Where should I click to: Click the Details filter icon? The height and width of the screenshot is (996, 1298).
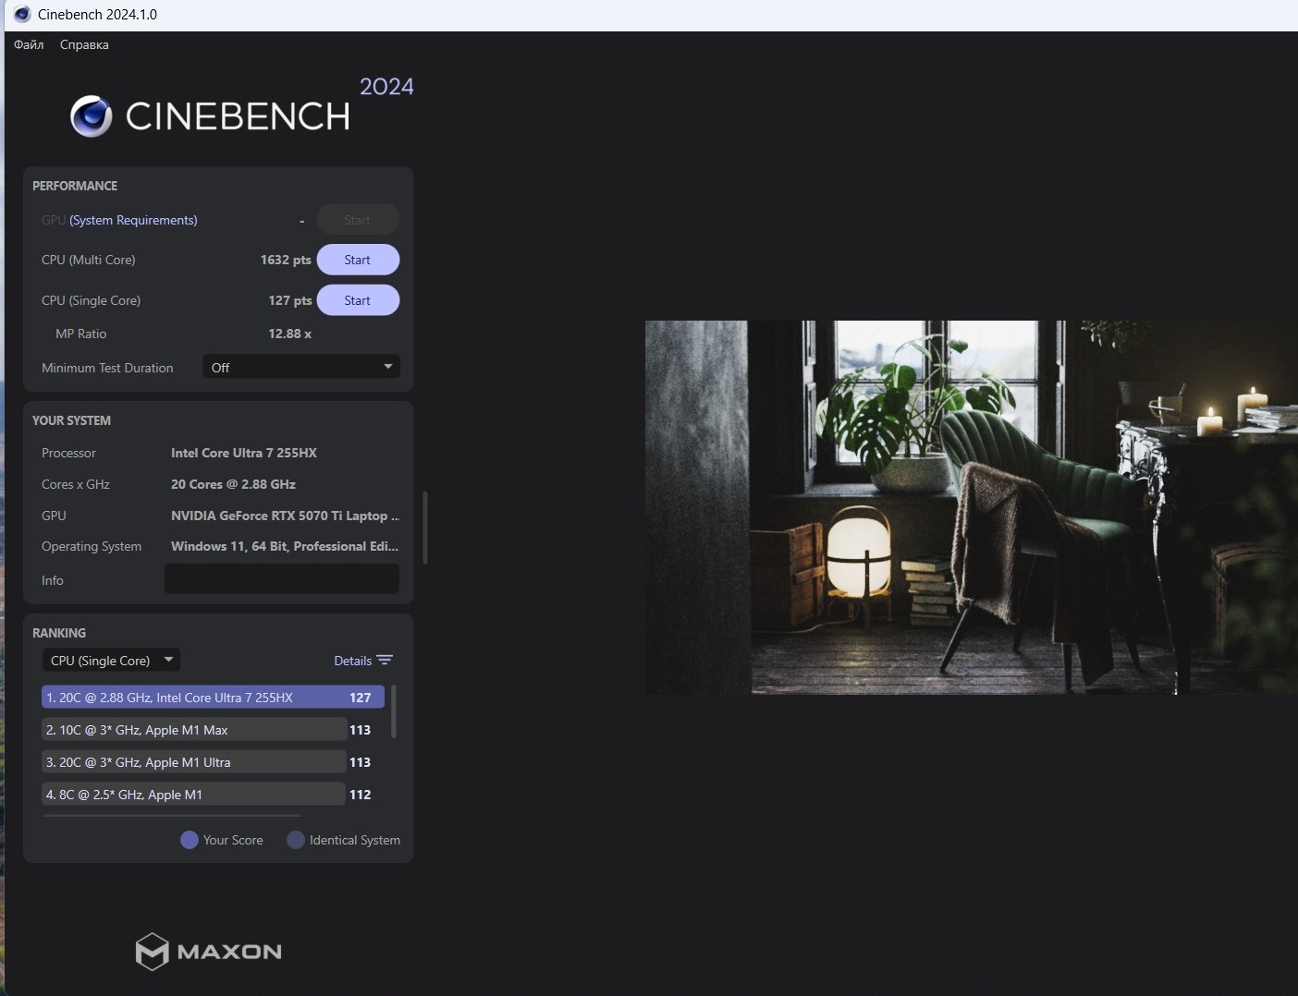click(386, 661)
